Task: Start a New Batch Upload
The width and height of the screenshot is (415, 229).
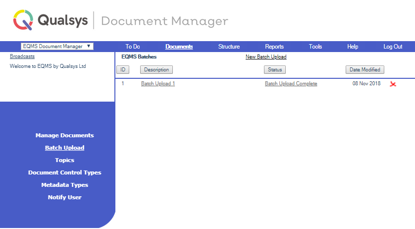Action: point(265,57)
